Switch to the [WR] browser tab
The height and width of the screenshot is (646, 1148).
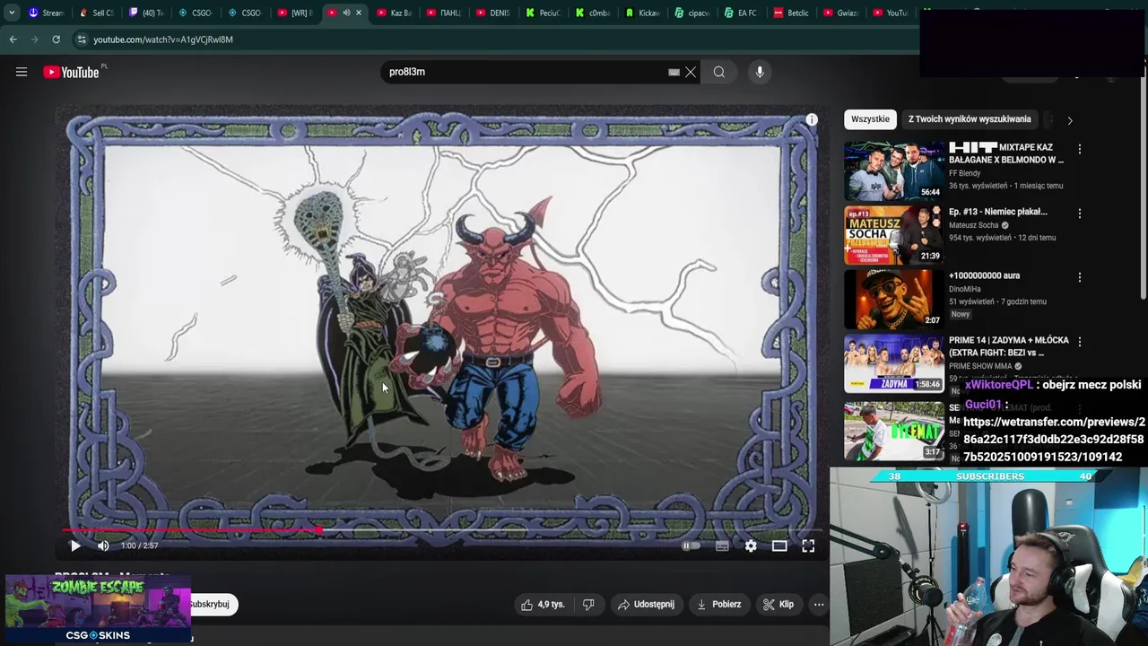[295, 13]
